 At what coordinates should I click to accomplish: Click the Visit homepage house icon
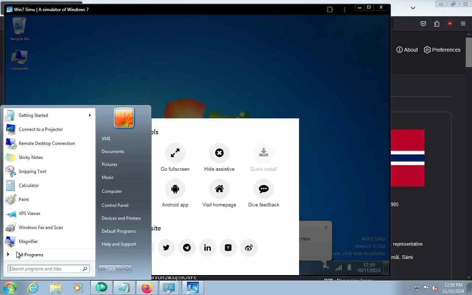[x=219, y=189]
